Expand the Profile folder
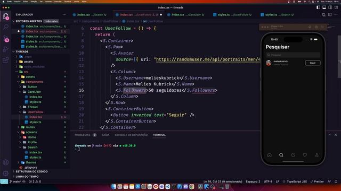 click(x=32, y=142)
